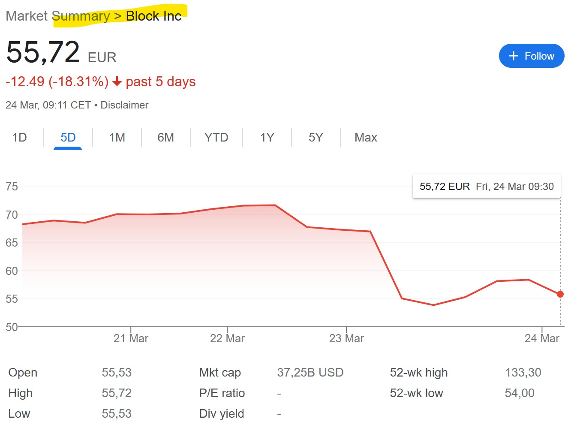This screenshot has width=571, height=428.
Task: Click the Div yield label
Action: pyautogui.click(x=222, y=413)
